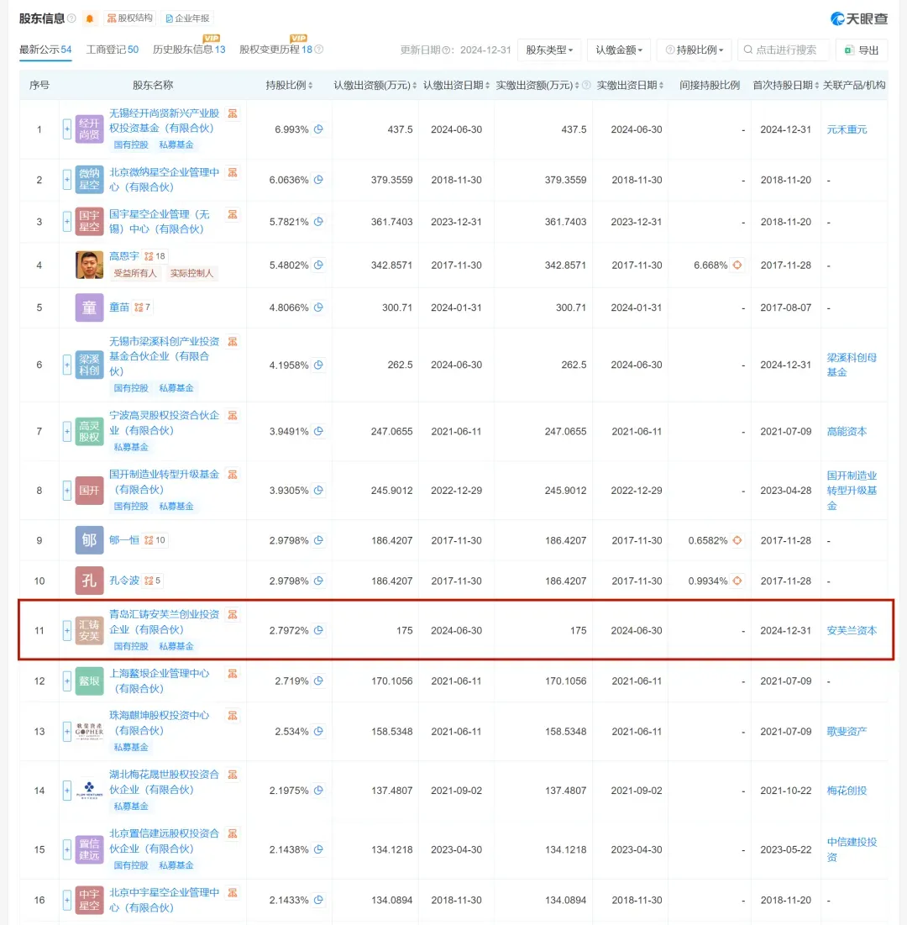Click the help icon next to 股东信息
The image size is (907, 925).
click(x=71, y=18)
